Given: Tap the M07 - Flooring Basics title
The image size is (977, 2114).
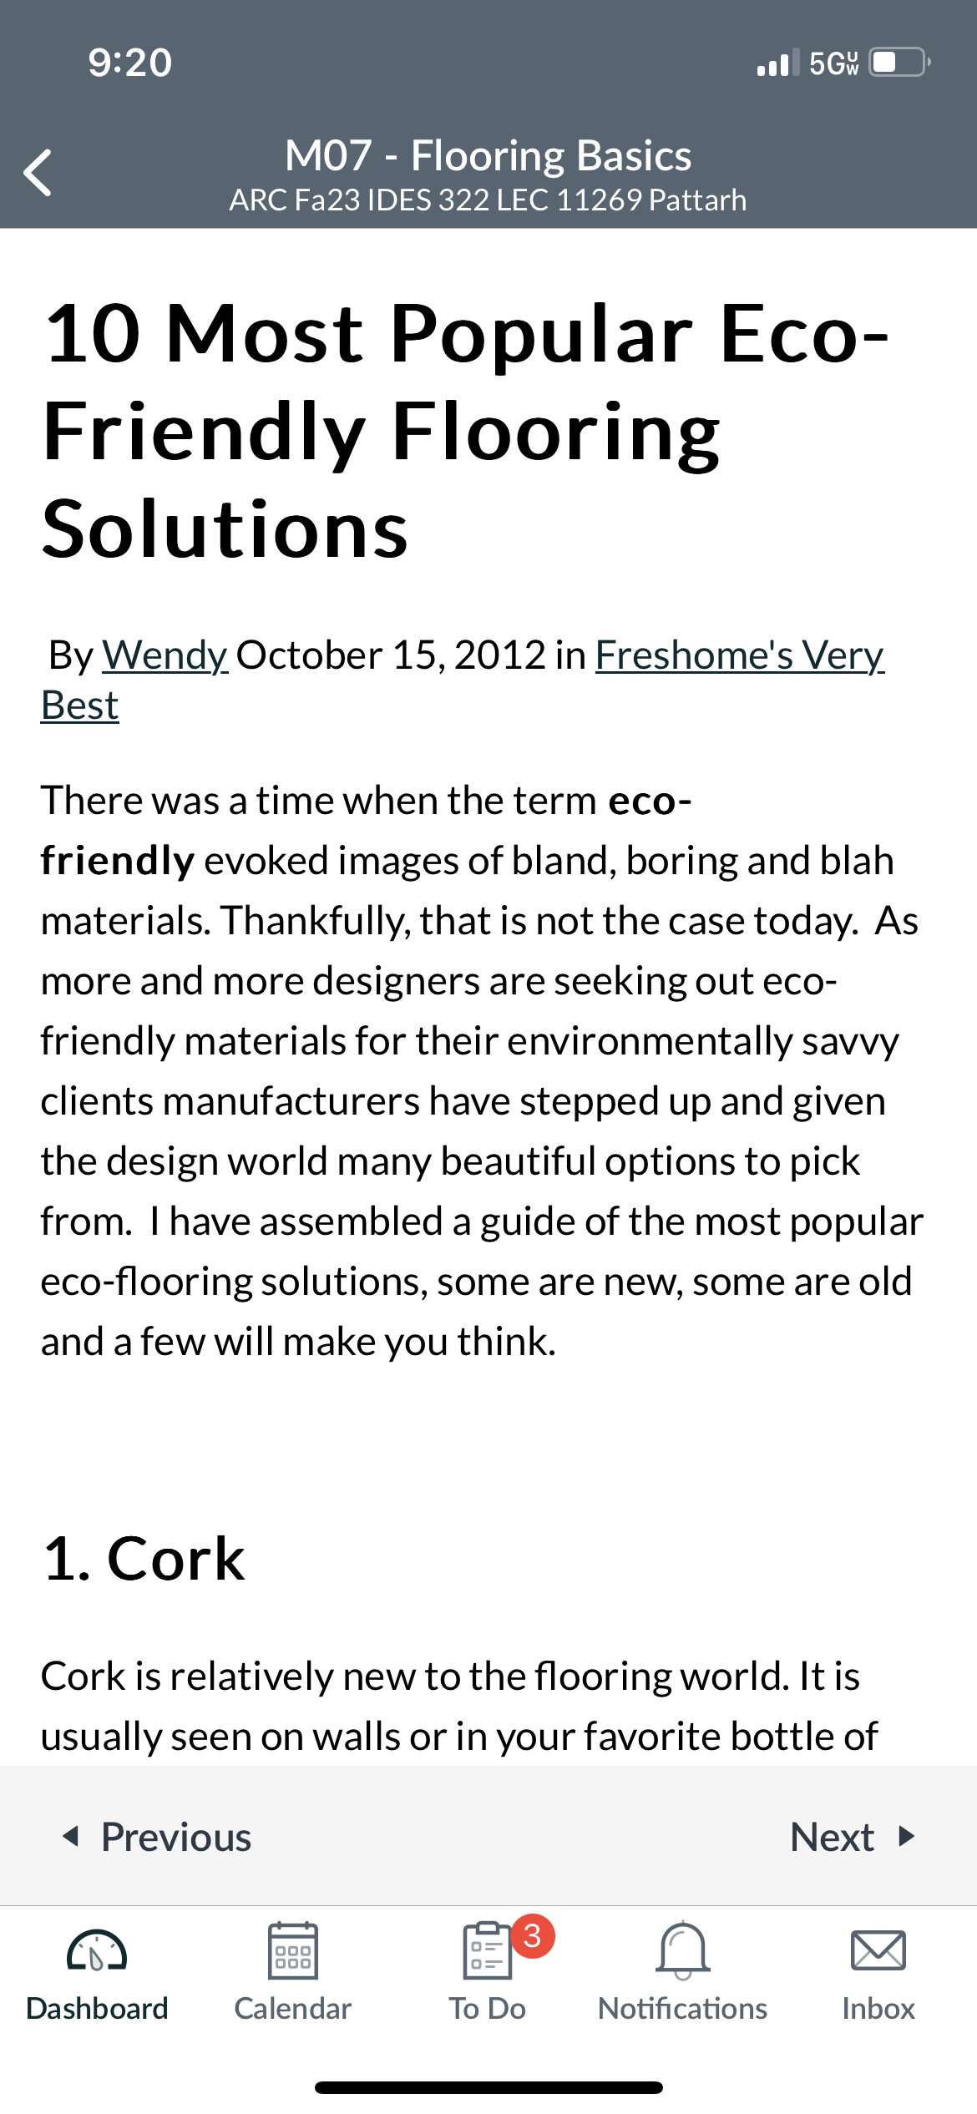Looking at the screenshot, I should (488, 155).
